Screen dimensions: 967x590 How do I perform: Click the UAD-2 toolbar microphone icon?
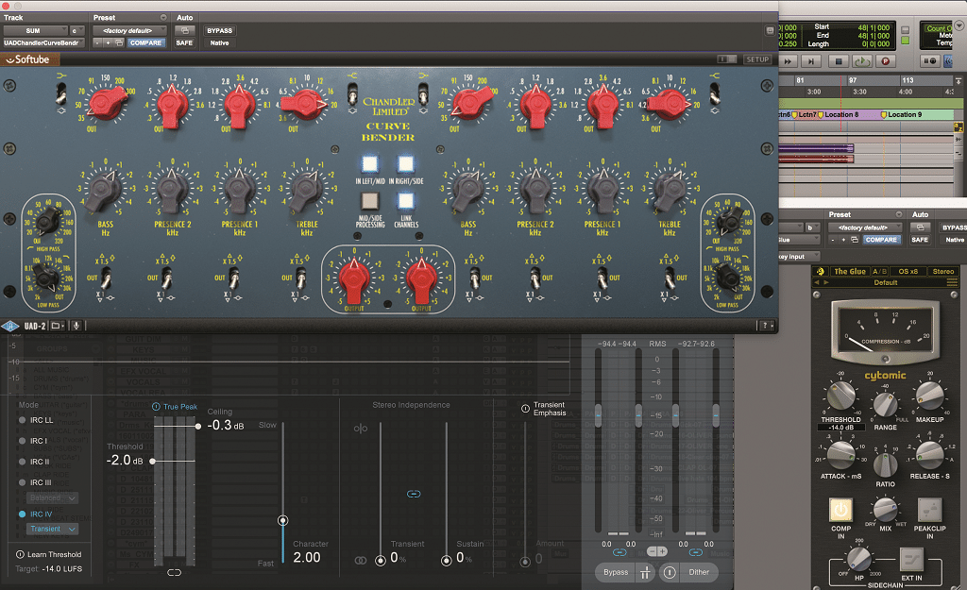(x=76, y=326)
